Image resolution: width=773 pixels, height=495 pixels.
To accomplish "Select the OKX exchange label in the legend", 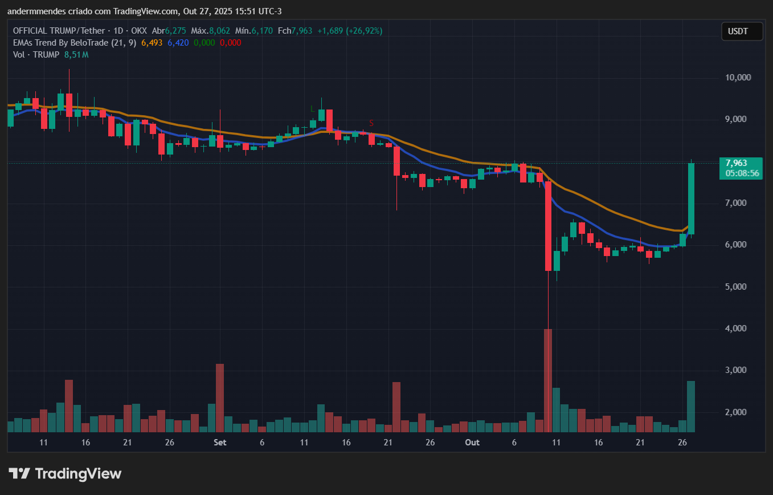I will coord(139,31).
